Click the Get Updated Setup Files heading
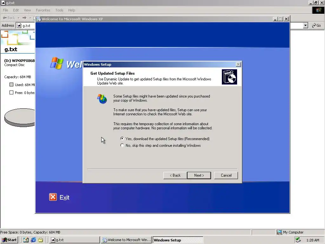Viewport: 325px width, 244px height. (x=113, y=73)
